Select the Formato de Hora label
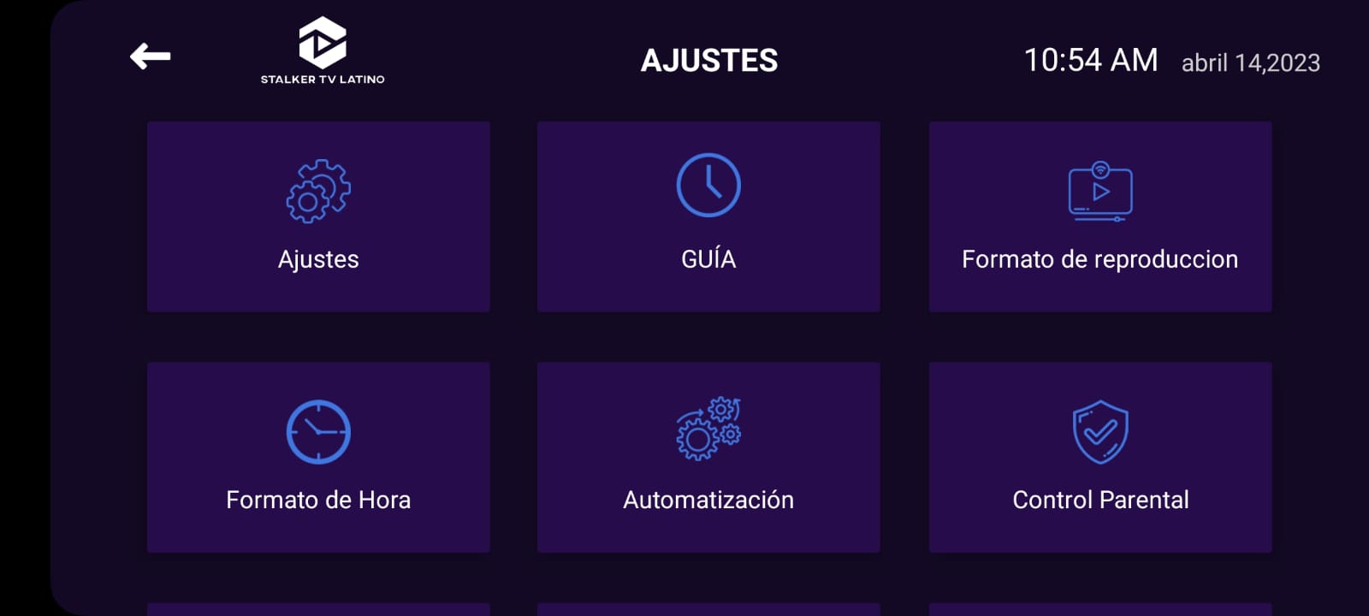This screenshot has width=1369, height=616. coord(318,500)
